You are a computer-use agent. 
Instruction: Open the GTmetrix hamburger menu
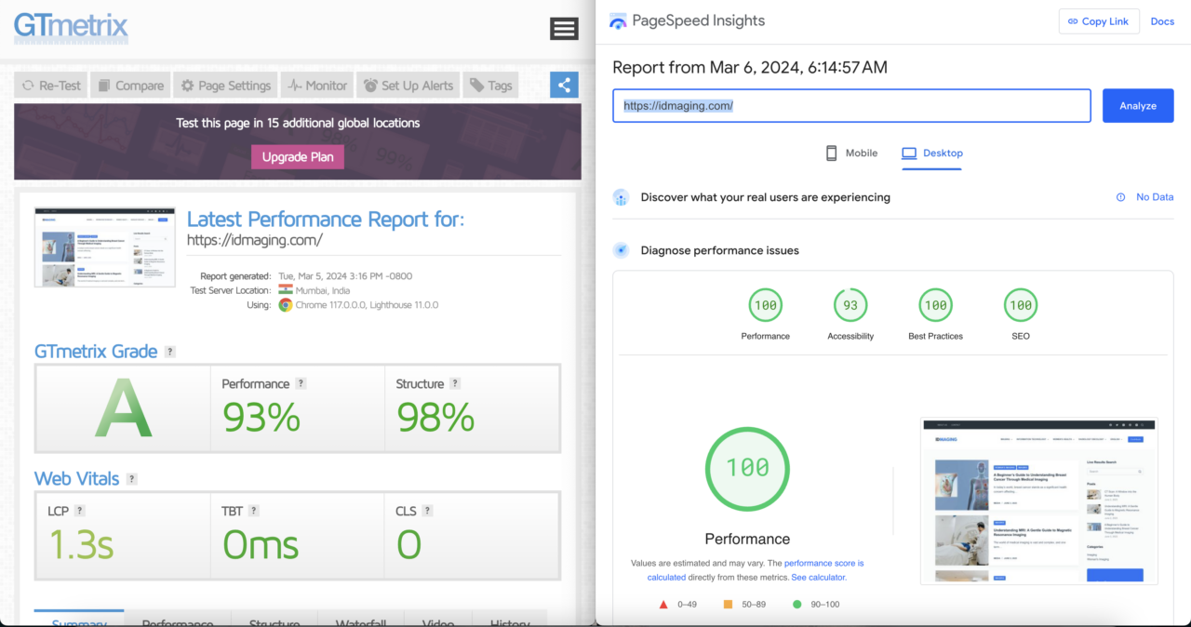[x=564, y=29]
